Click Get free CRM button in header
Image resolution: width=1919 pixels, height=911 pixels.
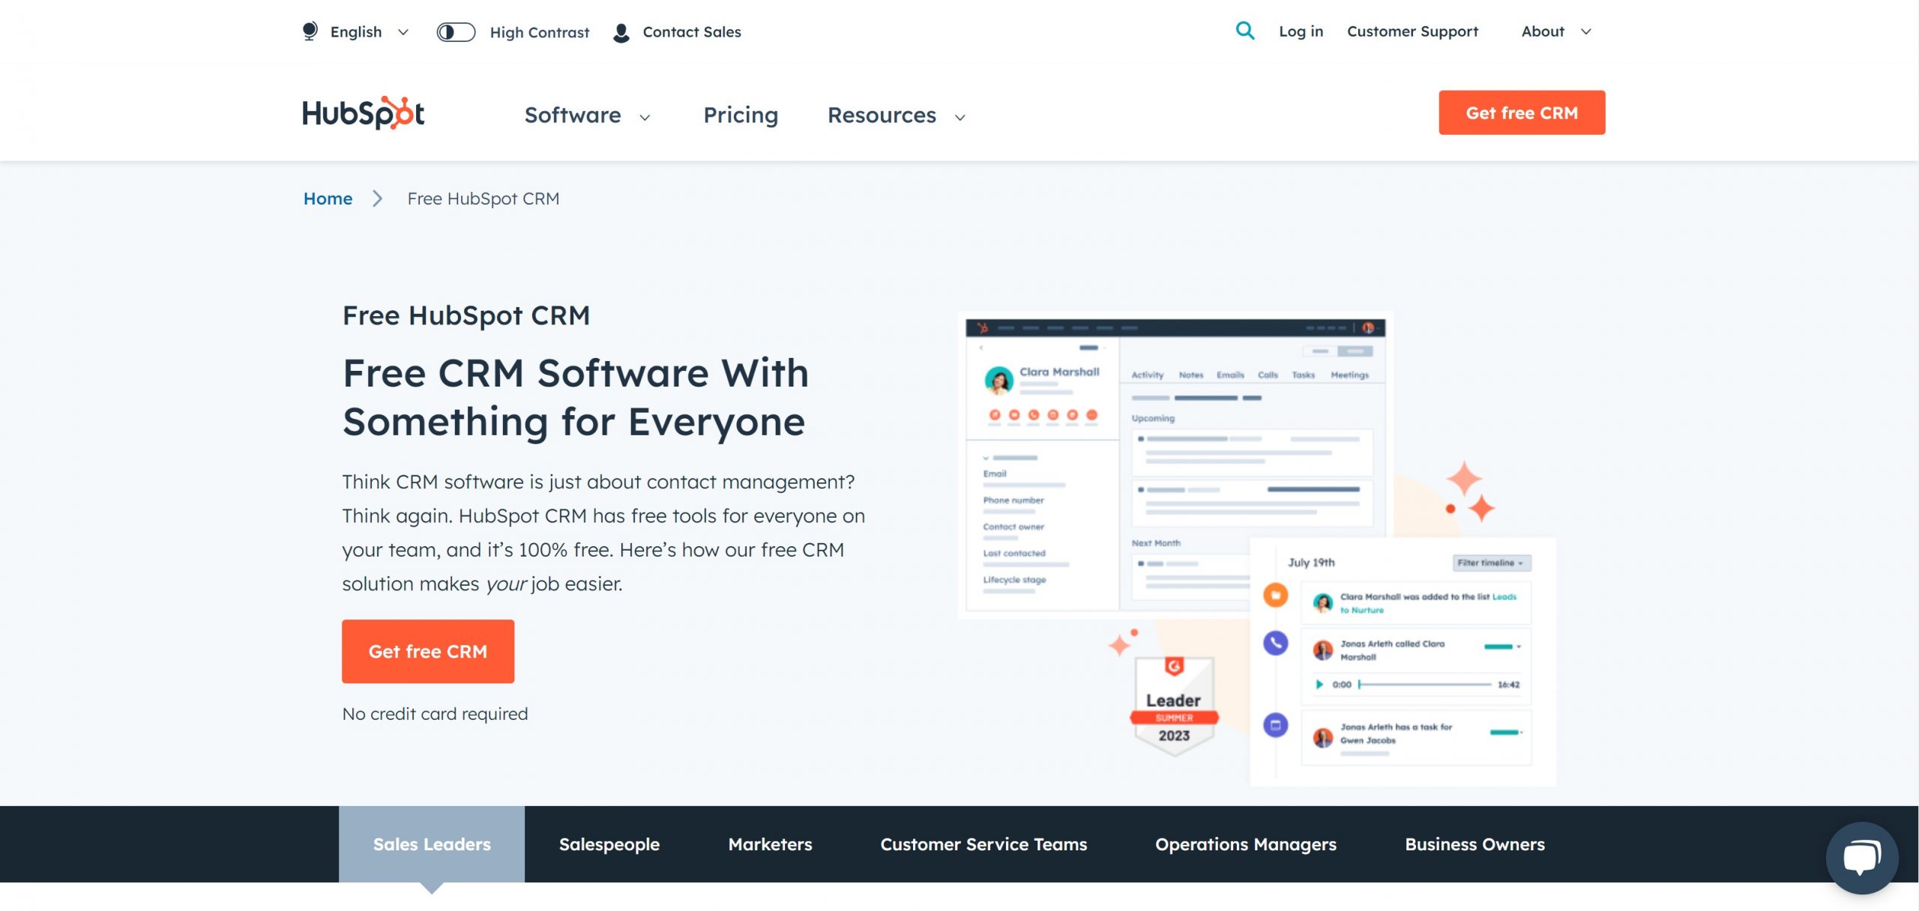1521,113
